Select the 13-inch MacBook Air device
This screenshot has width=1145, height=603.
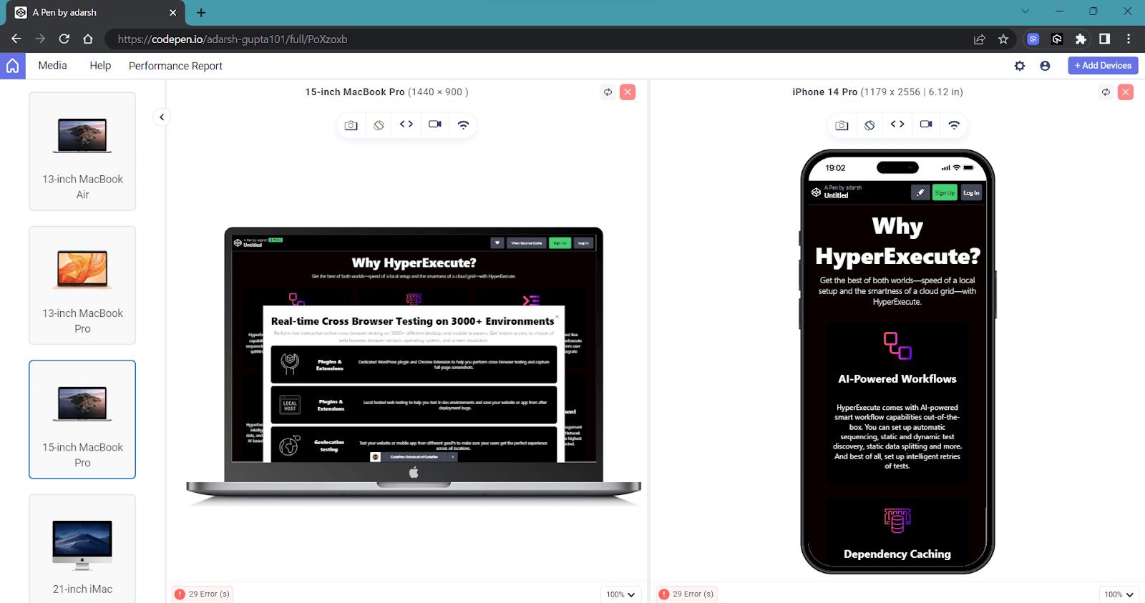pos(82,152)
